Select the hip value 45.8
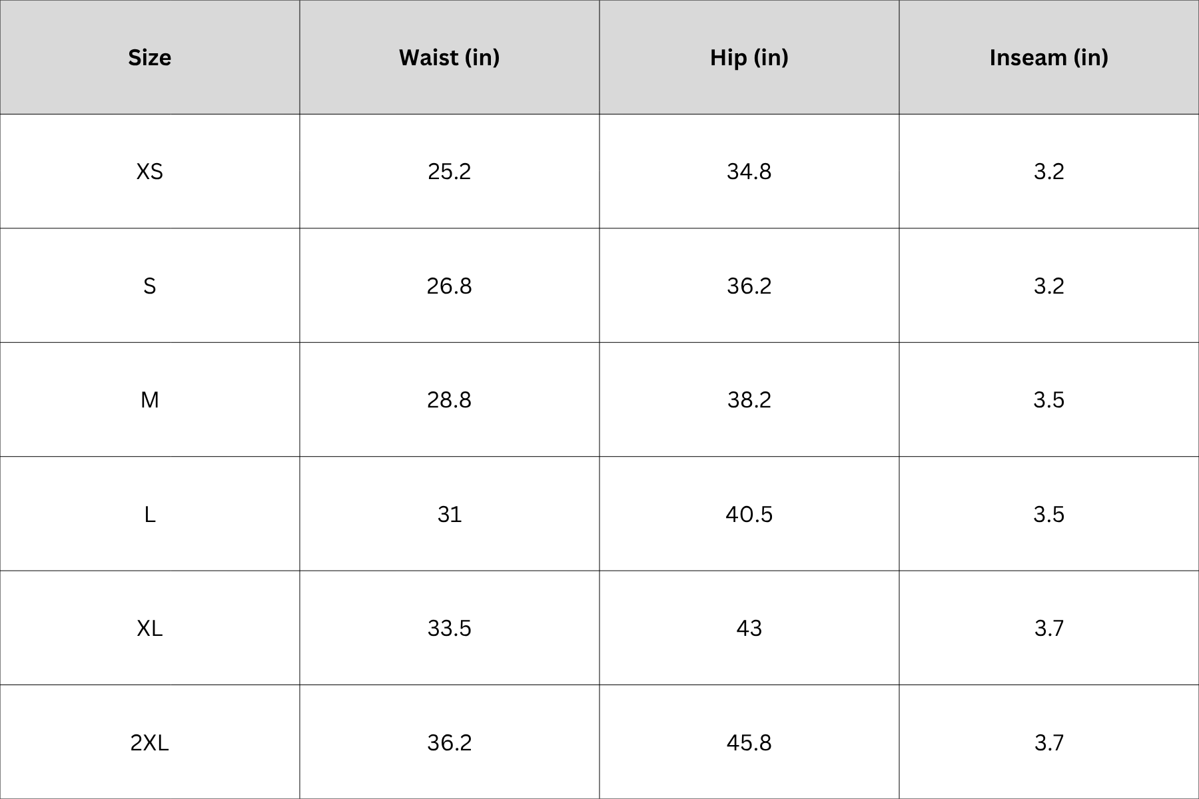 pyautogui.click(x=749, y=742)
